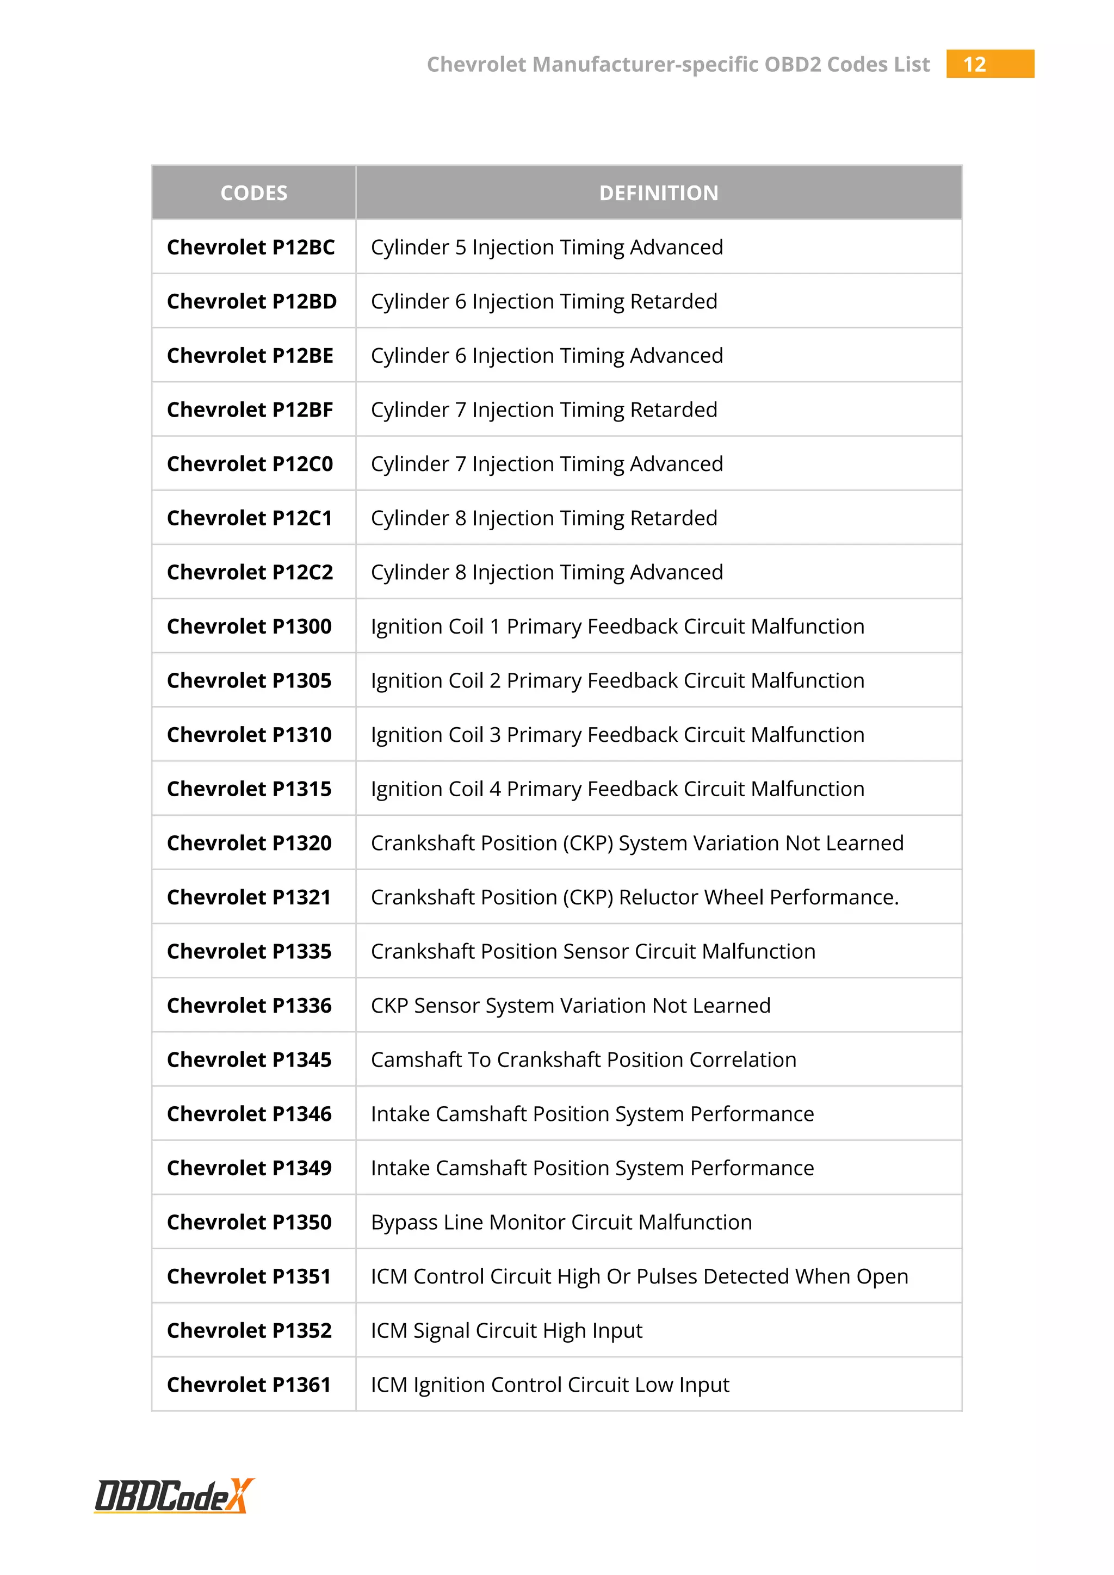Screen dimensions: 1114x1575
Task: Select the Chevrolet P12BF code cell
Action: 250,410
